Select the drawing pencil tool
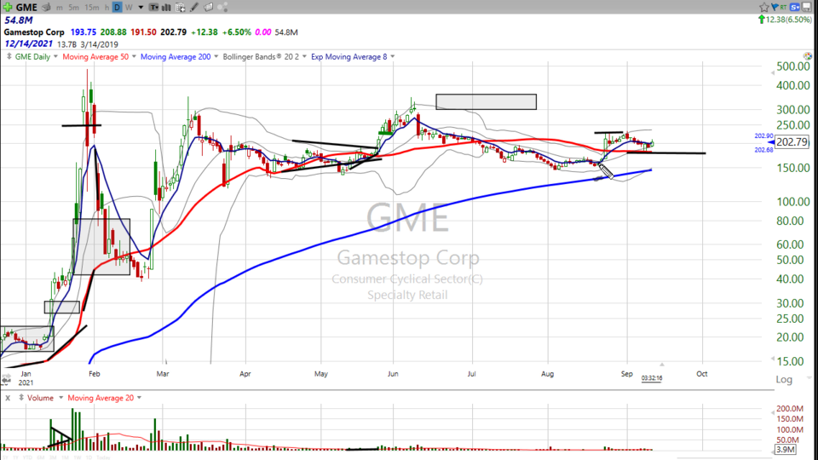 click(x=194, y=8)
